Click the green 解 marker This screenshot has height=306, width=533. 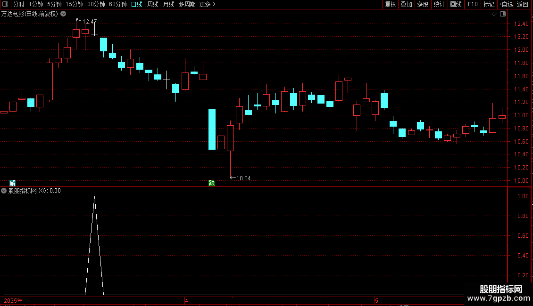[x=13, y=183]
